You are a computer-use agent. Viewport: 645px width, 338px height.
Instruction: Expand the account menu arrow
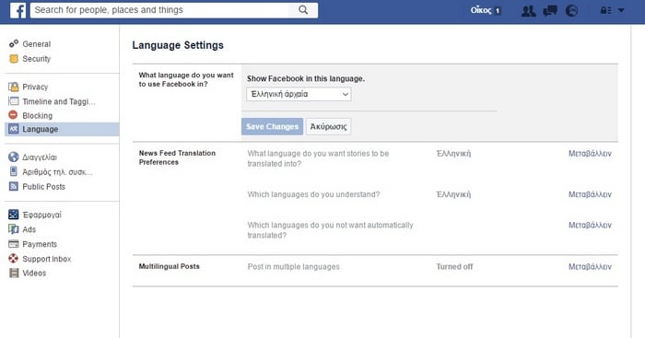click(x=621, y=11)
